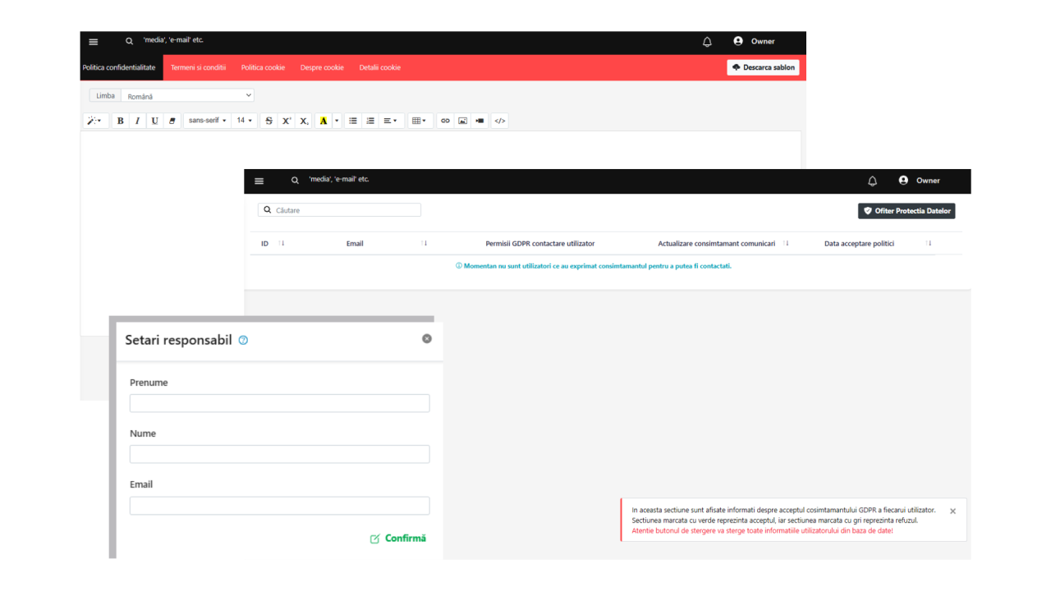Click the Descarca sablon button
Image resolution: width=1051 pixels, height=591 pixels.
tap(763, 67)
